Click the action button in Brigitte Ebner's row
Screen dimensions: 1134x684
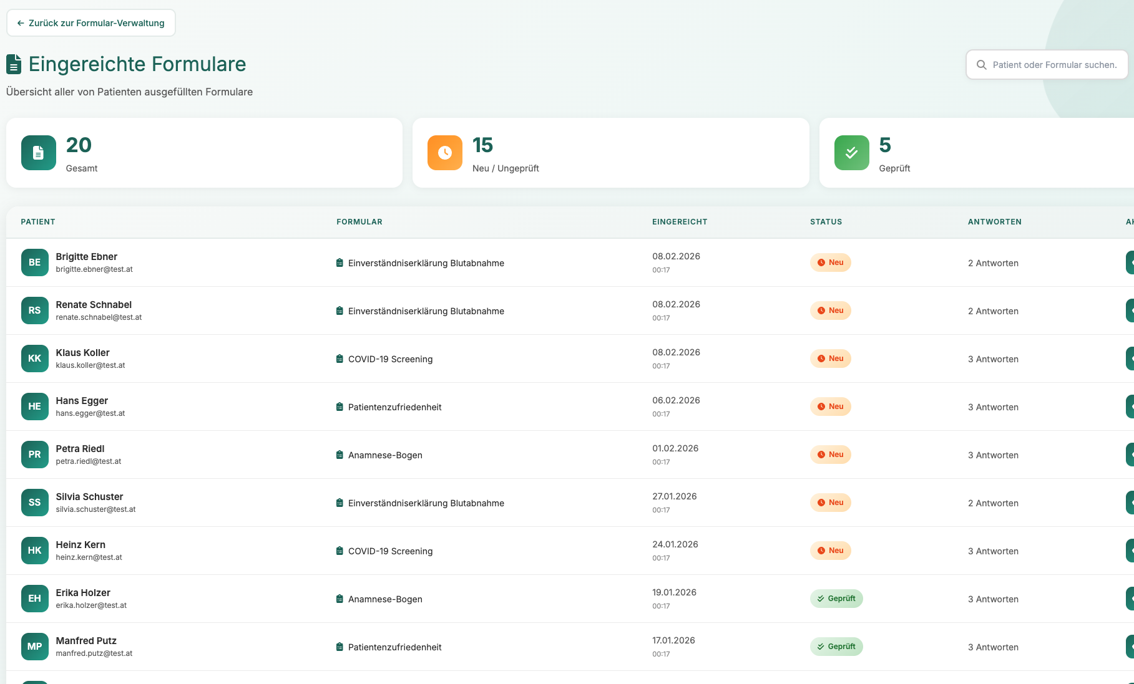(x=1129, y=263)
